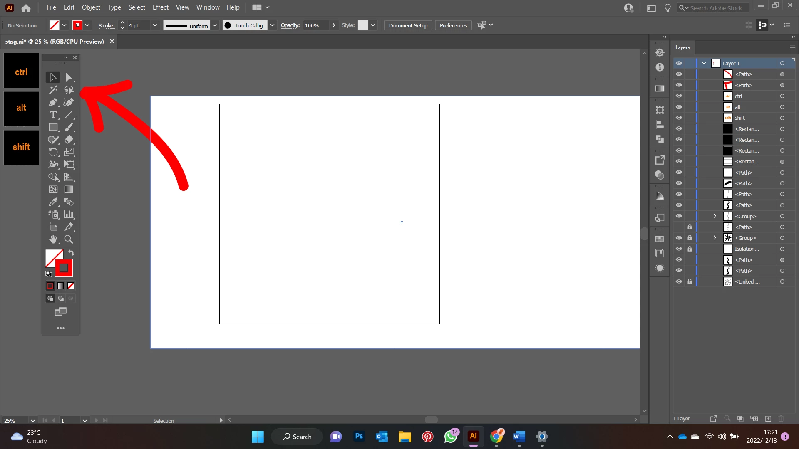The height and width of the screenshot is (449, 799).
Task: Choose the Magic Wand tool
Action: [53, 90]
